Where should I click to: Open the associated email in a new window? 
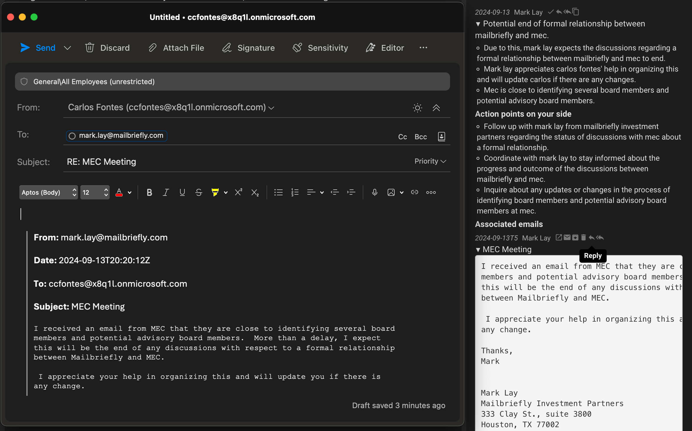(559, 237)
